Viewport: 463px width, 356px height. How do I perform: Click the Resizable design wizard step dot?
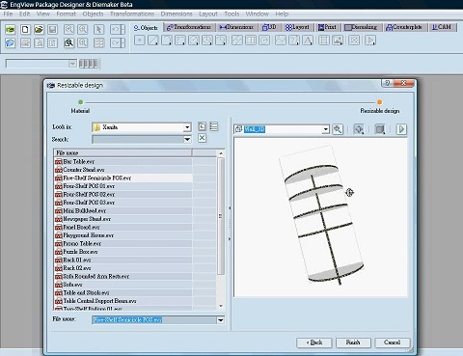tap(380, 102)
